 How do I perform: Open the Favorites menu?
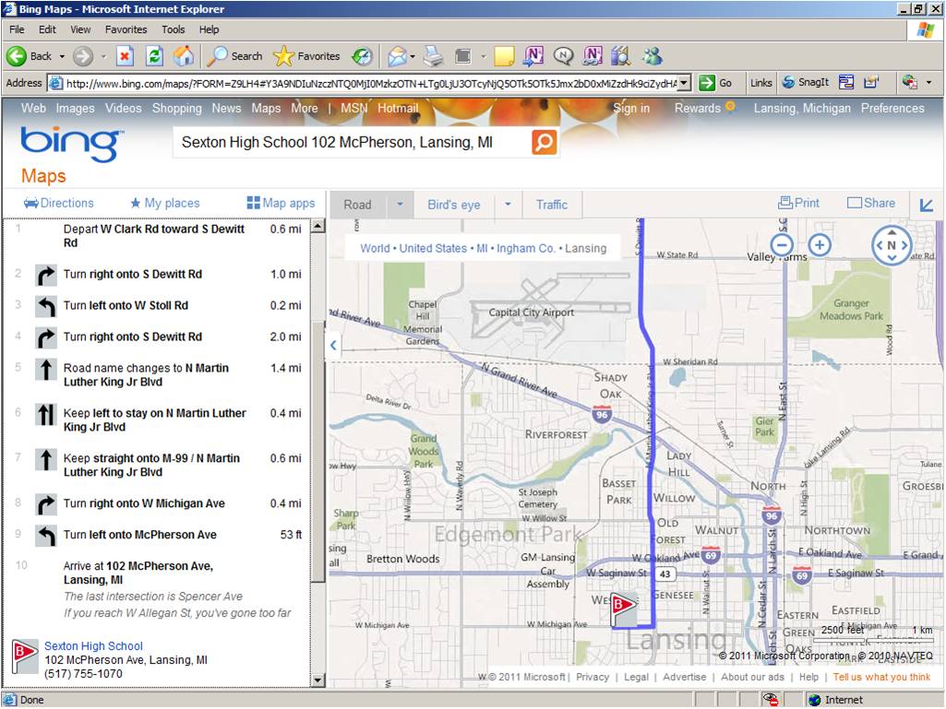[126, 30]
